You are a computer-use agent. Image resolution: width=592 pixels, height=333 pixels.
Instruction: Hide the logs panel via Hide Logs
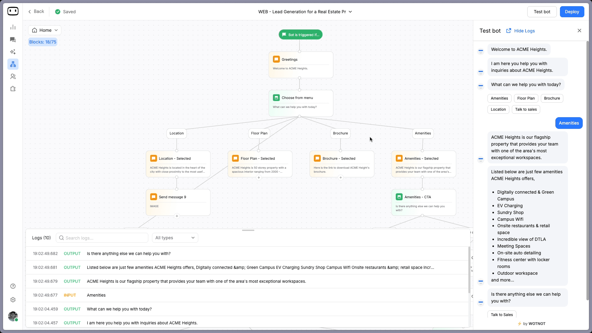[524, 31]
